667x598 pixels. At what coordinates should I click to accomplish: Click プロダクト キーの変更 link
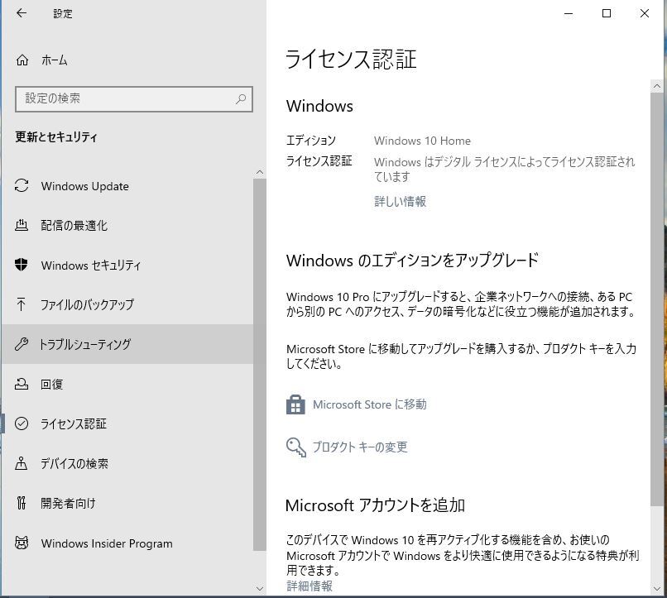tap(360, 447)
